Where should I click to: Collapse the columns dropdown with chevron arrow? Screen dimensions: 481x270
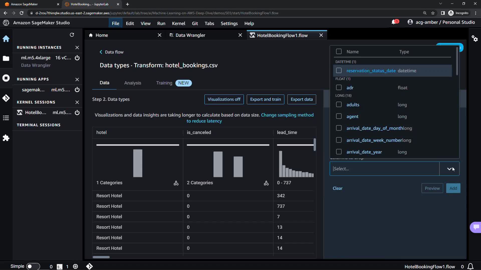(449, 169)
